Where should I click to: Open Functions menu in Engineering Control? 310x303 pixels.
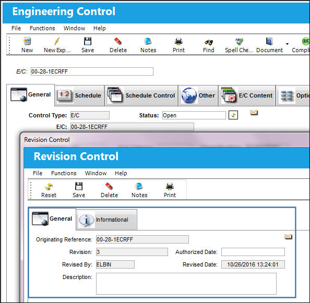(42, 28)
